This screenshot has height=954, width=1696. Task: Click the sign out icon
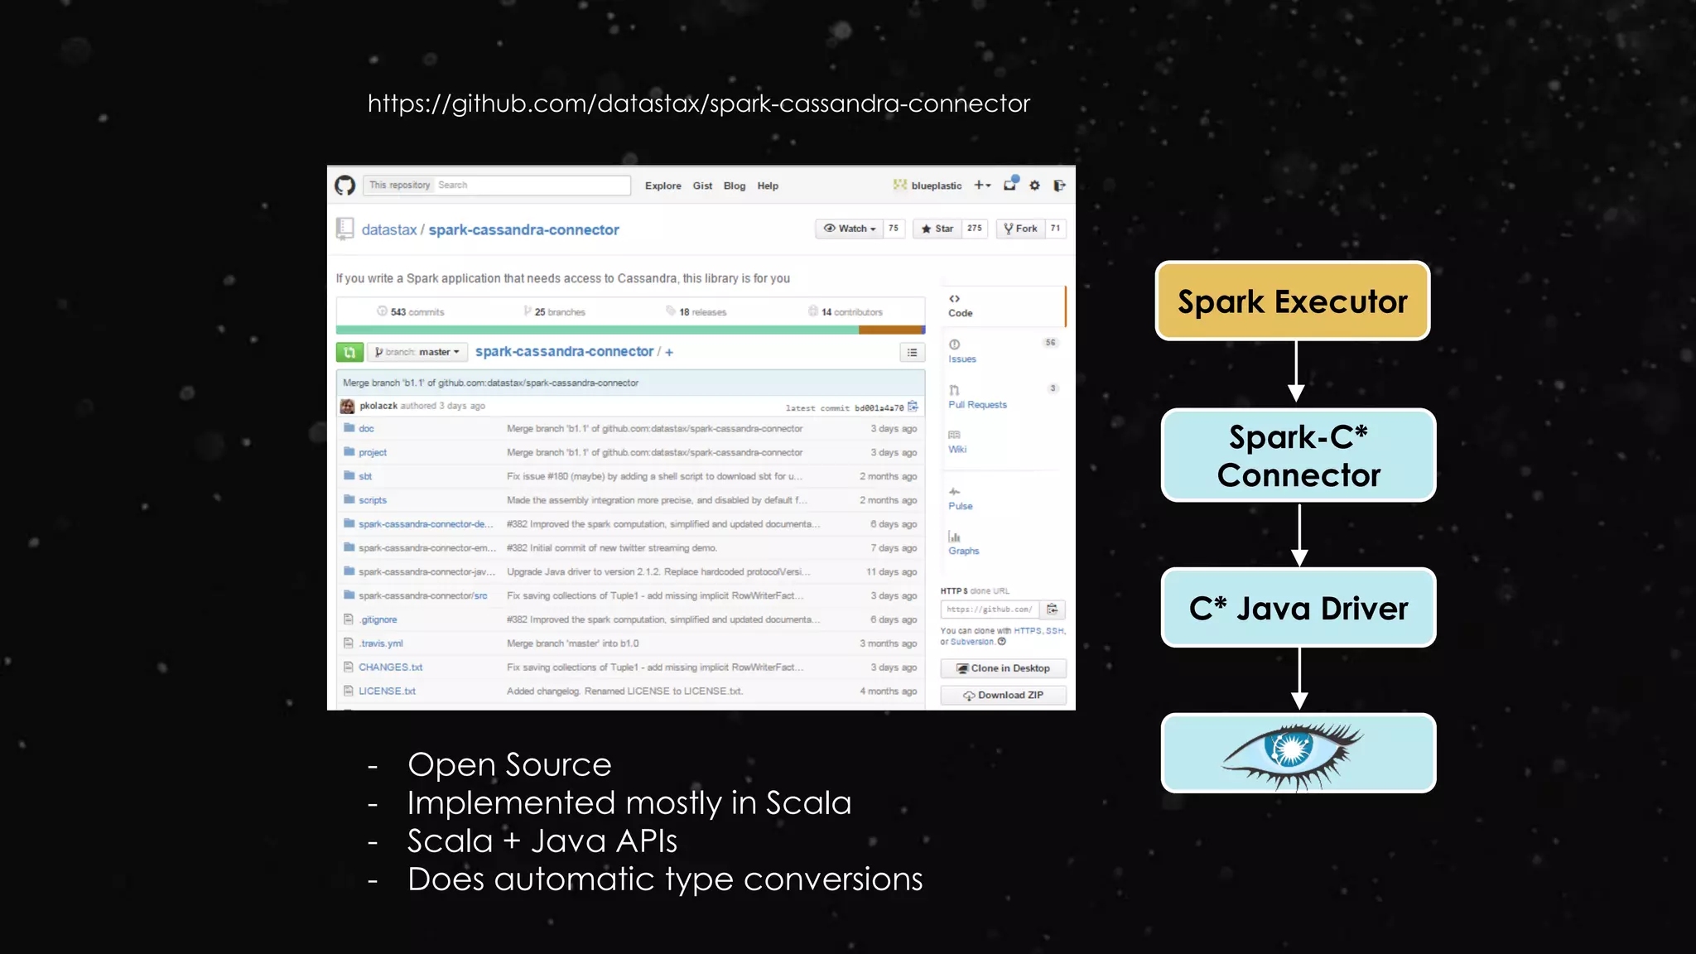[x=1059, y=185]
